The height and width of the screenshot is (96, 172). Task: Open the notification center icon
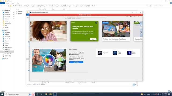(x=169, y=94)
